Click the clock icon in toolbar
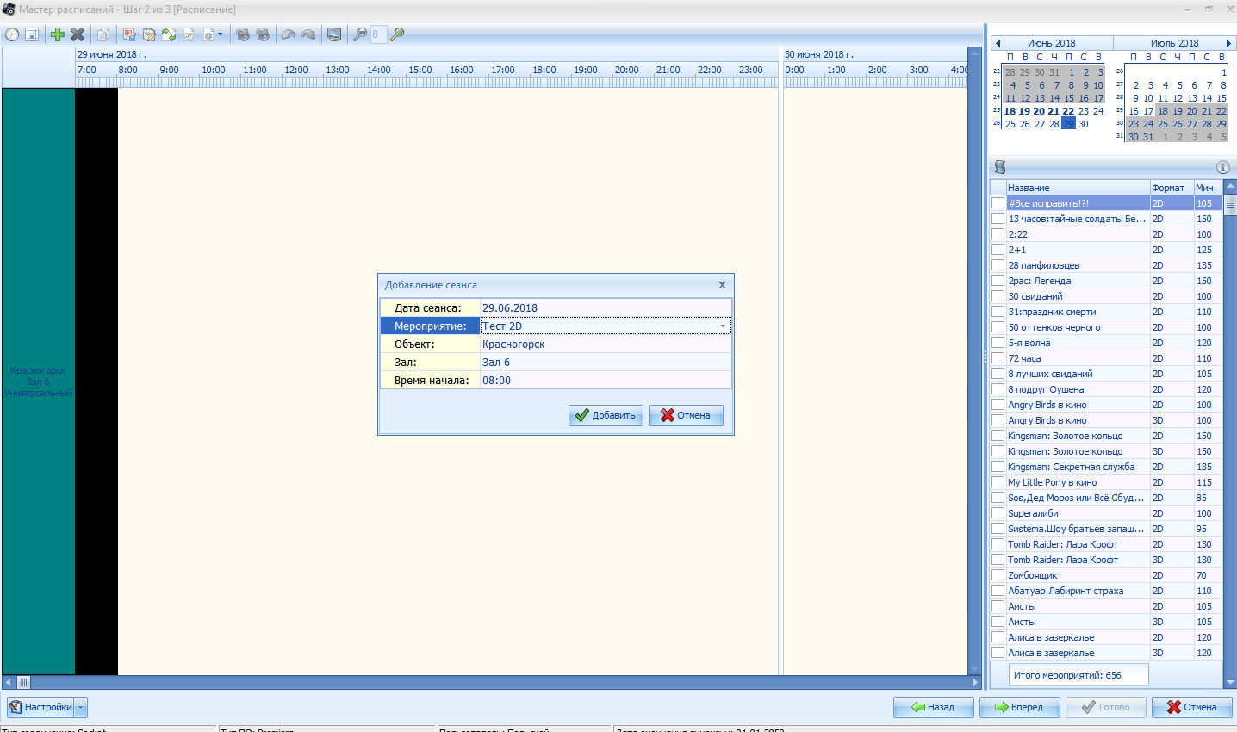Screen dimensions: 1237x732 point(12,34)
